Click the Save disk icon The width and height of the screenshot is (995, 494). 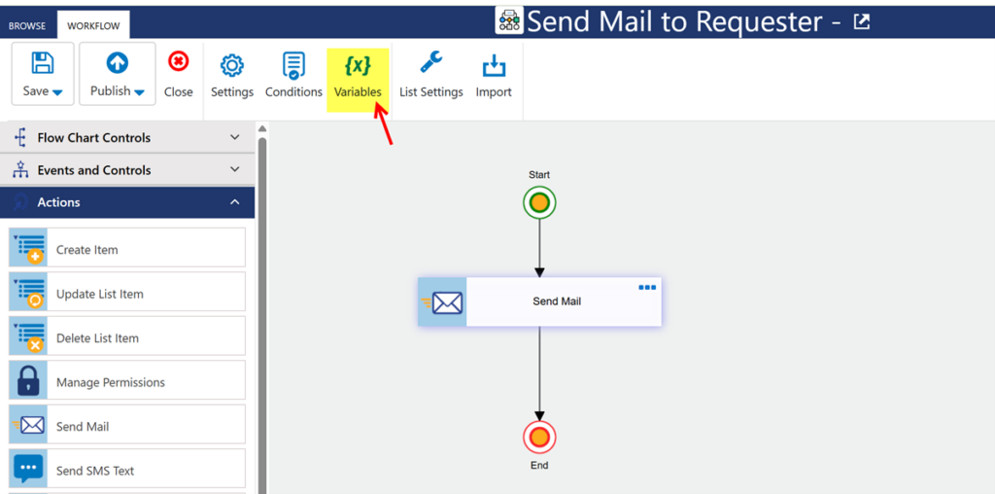pyautogui.click(x=42, y=63)
